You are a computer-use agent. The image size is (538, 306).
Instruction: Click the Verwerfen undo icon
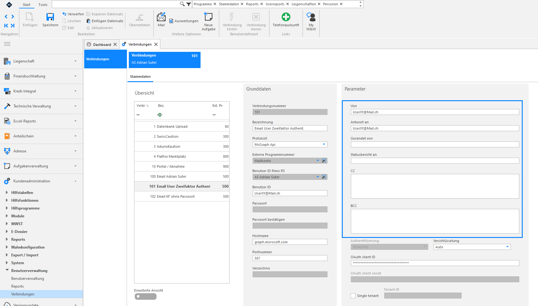tap(64, 14)
